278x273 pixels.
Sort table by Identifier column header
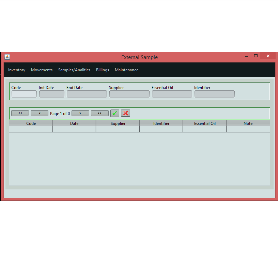[x=161, y=123]
